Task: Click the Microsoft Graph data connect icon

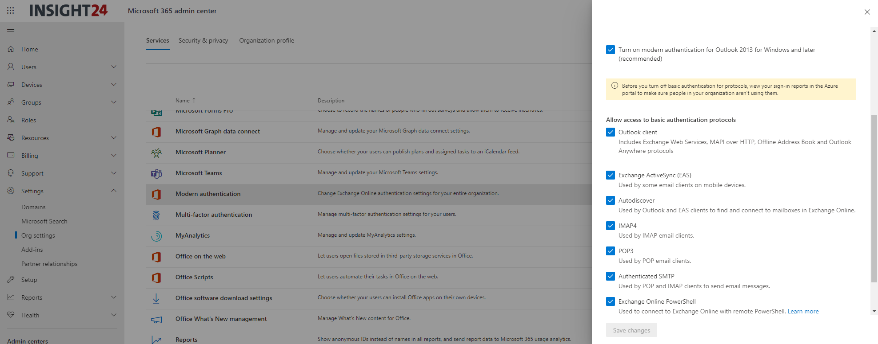Action: [156, 132]
